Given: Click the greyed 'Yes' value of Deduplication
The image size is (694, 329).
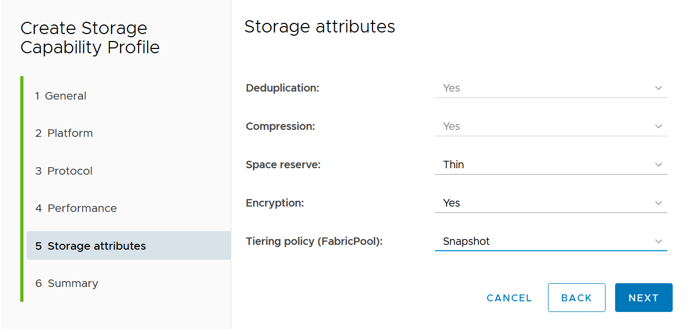Looking at the screenshot, I should (x=451, y=88).
